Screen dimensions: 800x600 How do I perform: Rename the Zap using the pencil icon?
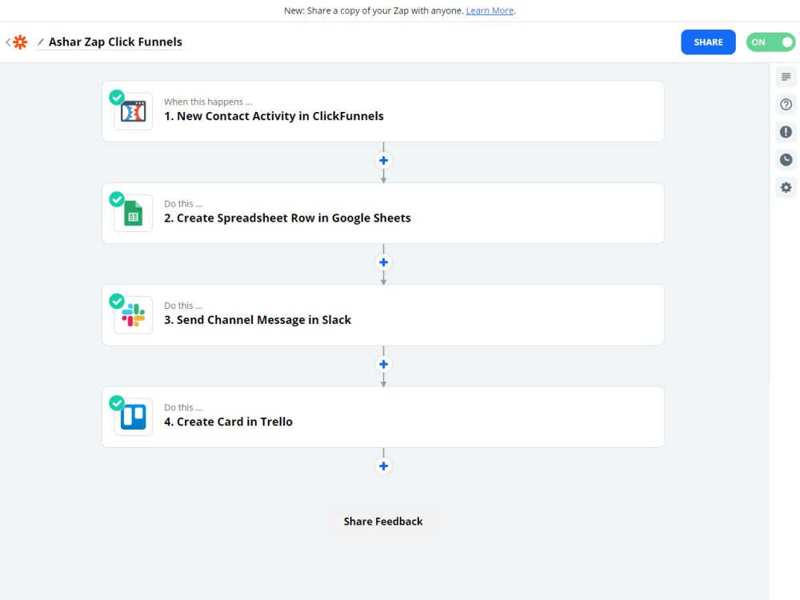coord(39,42)
